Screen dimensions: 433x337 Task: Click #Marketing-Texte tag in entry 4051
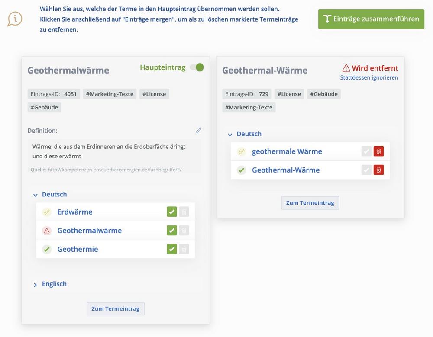click(x=110, y=94)
